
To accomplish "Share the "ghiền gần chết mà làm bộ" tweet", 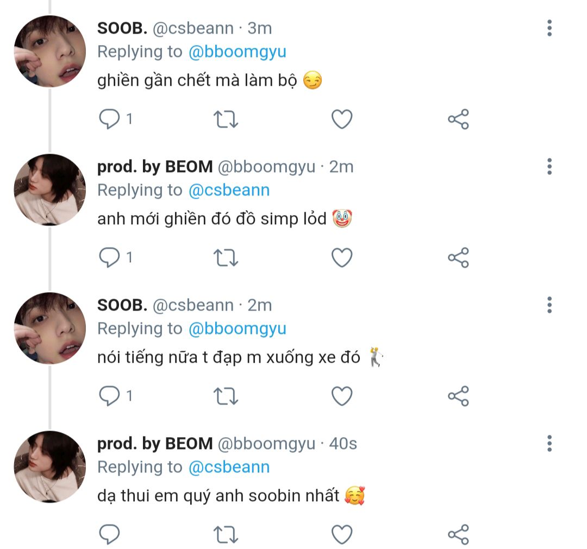I will [x=458, y=119].
